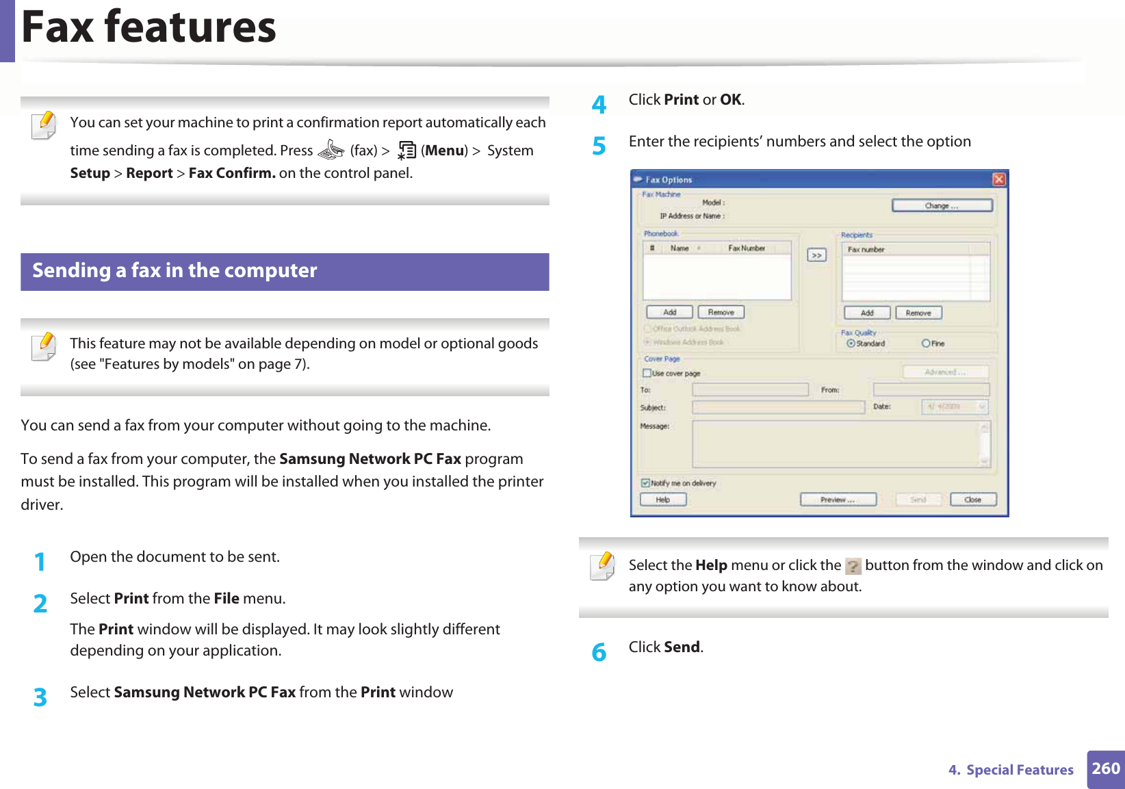The image size is (1125, 789).
Task: Open the Date dropdown
Action: tap(982, 407)
